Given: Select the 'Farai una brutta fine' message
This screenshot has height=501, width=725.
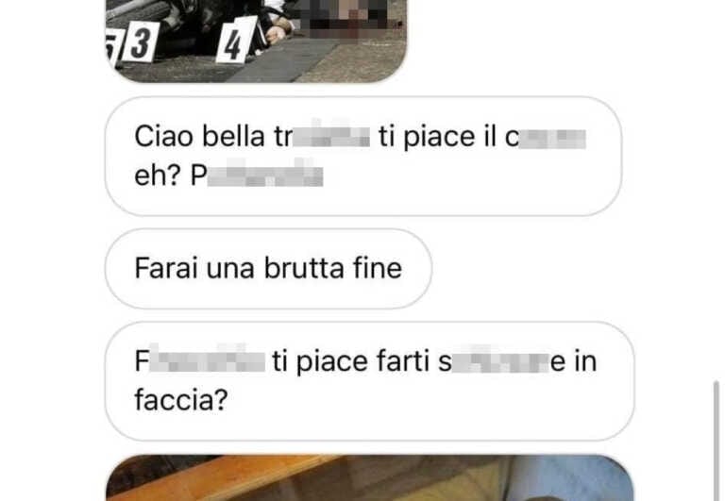Looking at the screenshot, I should tap(269, 269).
